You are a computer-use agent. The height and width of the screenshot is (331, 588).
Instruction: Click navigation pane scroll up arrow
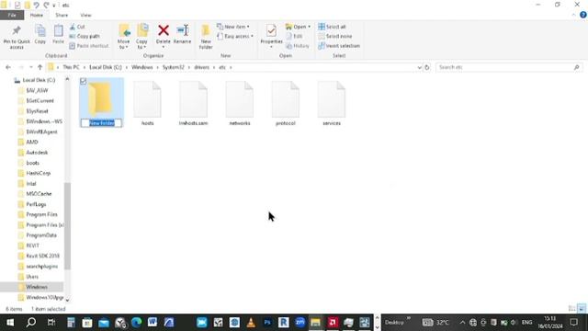tap(67, 79)
